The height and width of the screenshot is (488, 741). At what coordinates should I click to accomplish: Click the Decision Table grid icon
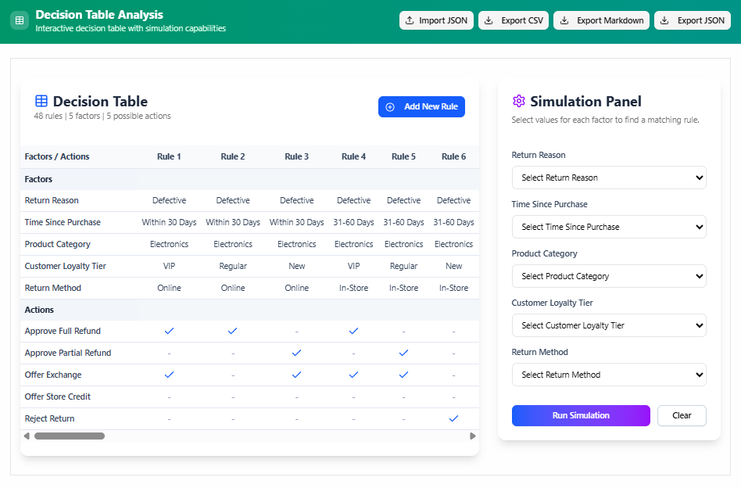tap(41, 101)
